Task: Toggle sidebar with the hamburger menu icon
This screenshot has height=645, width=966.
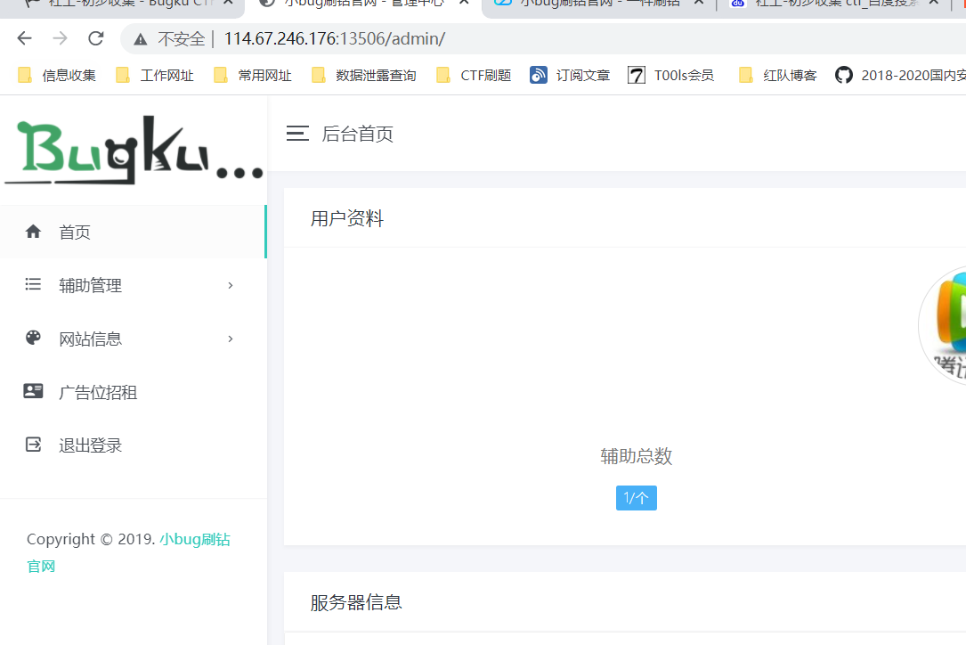Action: 297,134
